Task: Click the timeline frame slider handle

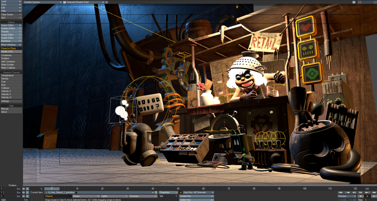Action: pyautogui.click(x=52, y=189)
